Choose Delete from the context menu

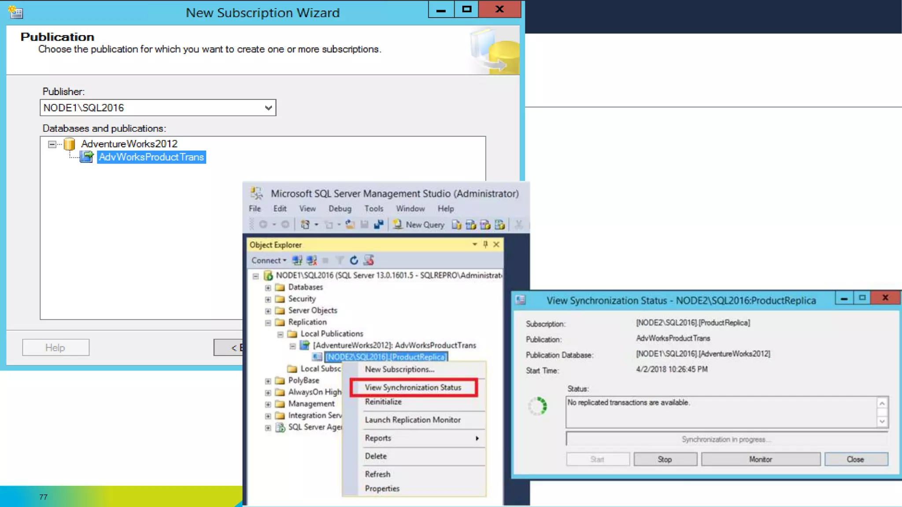click(376, 456)
